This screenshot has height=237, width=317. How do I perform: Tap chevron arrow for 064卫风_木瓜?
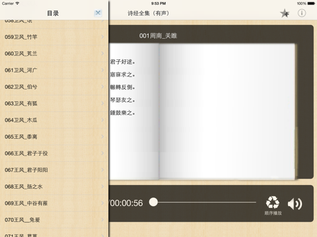pos(102,120)
